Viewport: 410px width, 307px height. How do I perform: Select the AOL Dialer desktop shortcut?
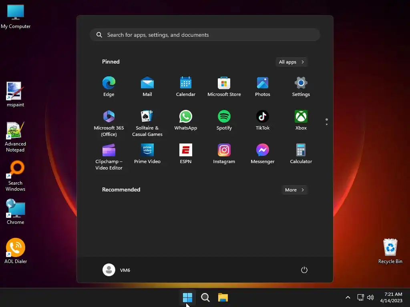tap(16, 251)
